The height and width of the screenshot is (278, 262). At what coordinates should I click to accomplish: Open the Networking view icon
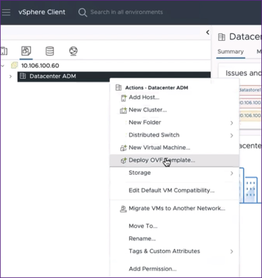73,51
